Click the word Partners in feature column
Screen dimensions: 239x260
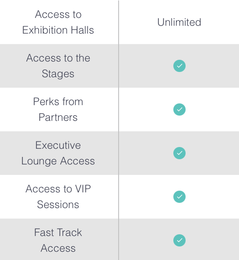pyautogui.click(x=58, y=117)
